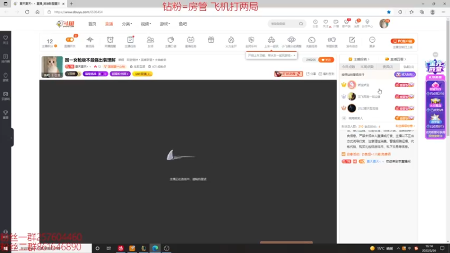Click the orange 关注 follow button
The height and width of the screenshot is (253, 450).
pos(326,60)
